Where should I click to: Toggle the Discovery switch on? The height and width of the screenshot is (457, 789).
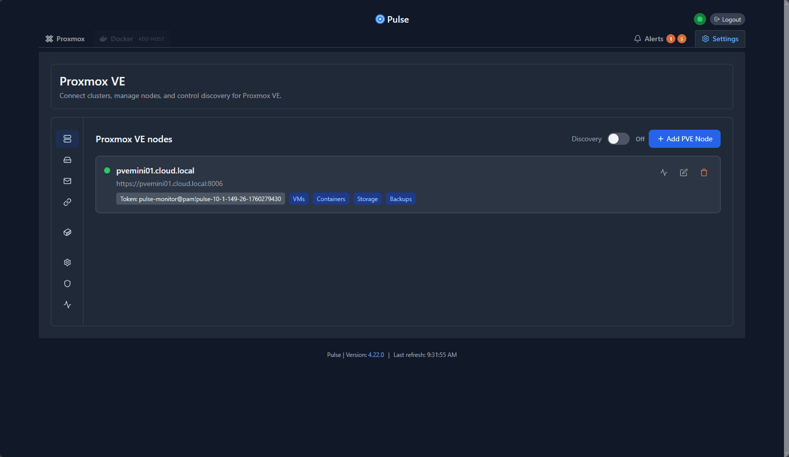click(x=619, y=139)
